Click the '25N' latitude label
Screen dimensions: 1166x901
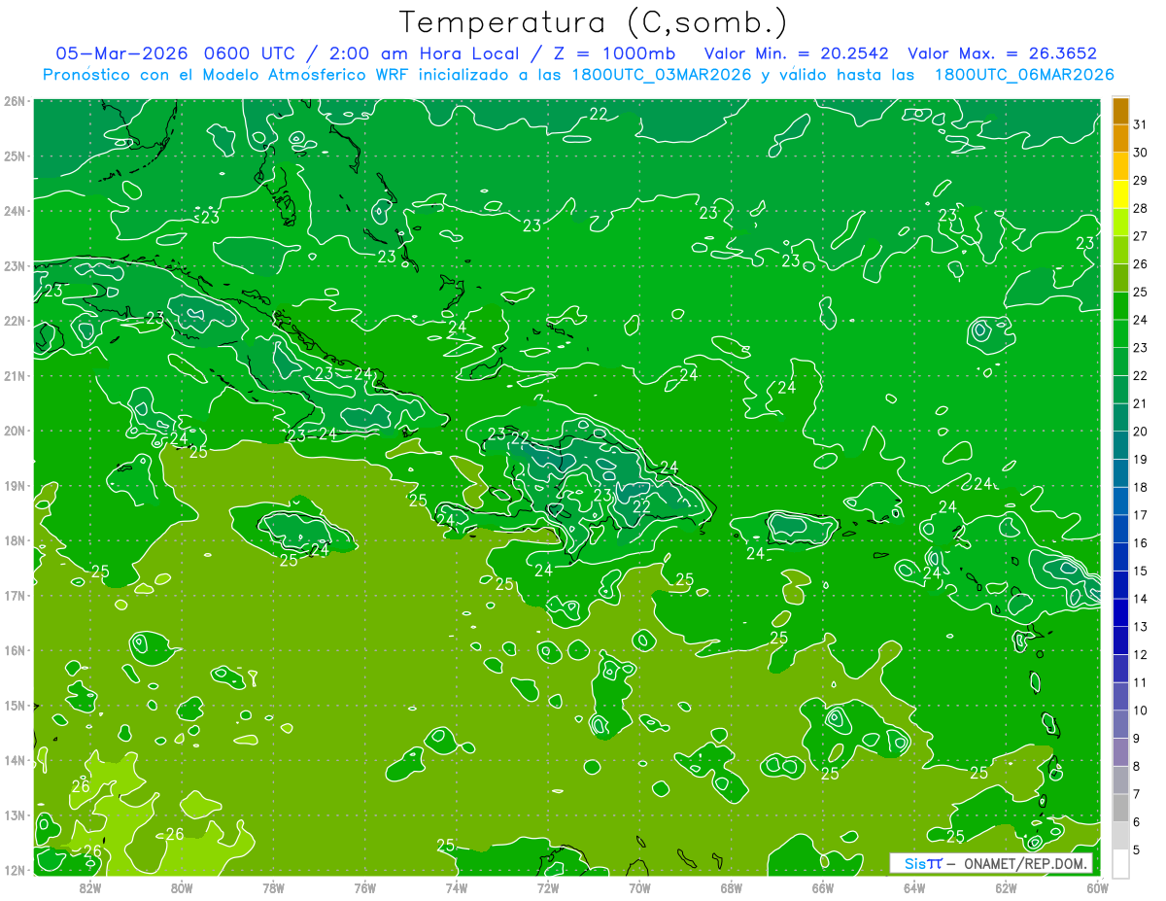tap(15, 156)
